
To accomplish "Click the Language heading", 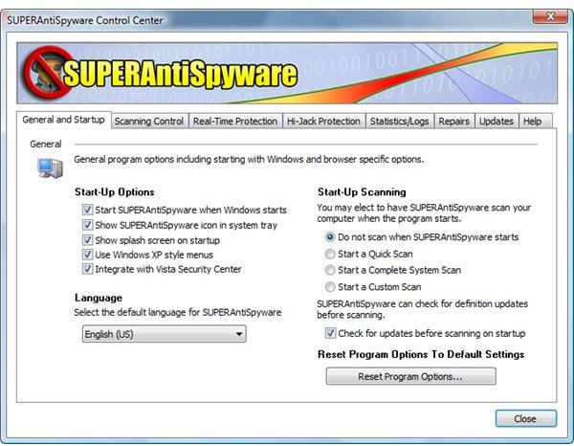I will (x=99, y=298).
